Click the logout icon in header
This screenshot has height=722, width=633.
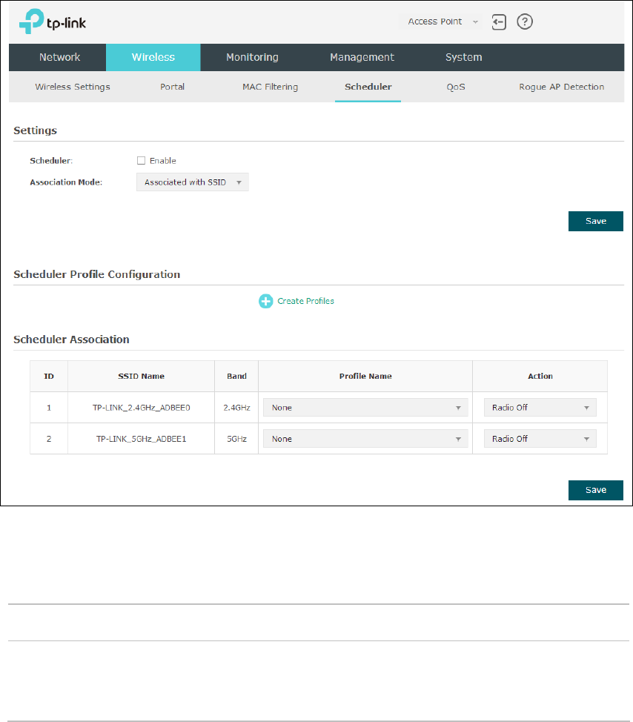tap(499, 21)
